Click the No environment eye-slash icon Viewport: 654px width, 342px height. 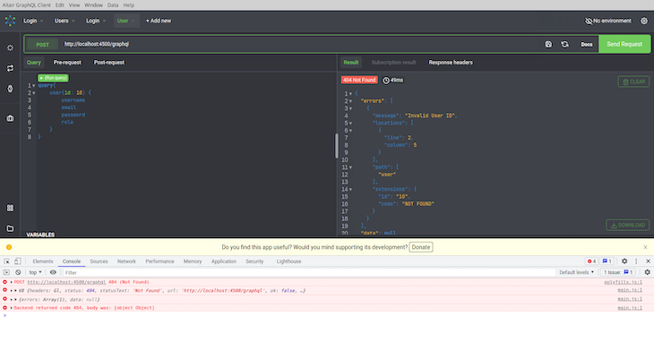pyautogui.click(x=589, y=21)
